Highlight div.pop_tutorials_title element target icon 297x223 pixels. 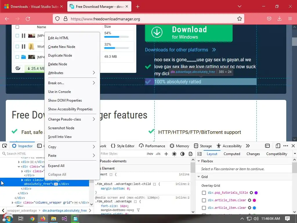click(x=251, y=193)
